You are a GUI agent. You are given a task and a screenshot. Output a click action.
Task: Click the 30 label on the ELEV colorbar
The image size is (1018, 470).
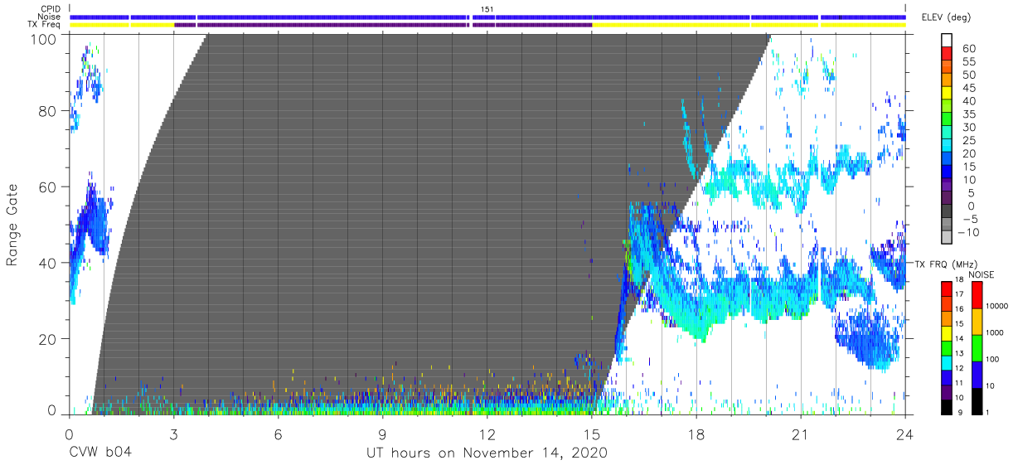pyautogui.click(x=967, y=127)
